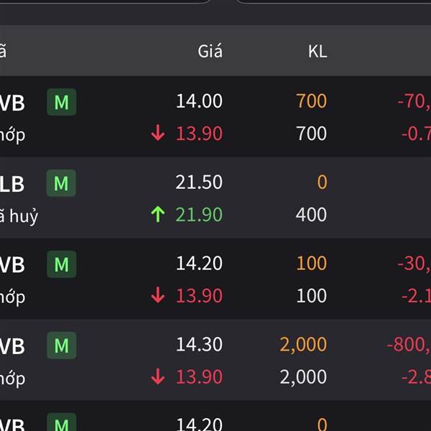This screenshot has width=431, height=431.
Task: Sort by the Giá column header
Action: [210, 51]
